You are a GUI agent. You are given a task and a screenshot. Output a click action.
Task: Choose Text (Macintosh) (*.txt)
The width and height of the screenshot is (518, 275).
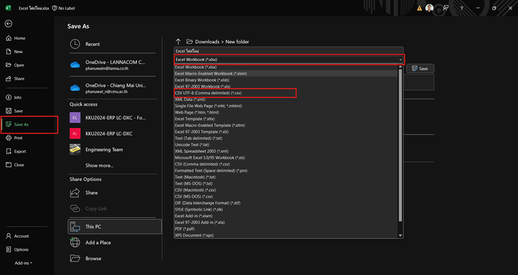point(286,177)
